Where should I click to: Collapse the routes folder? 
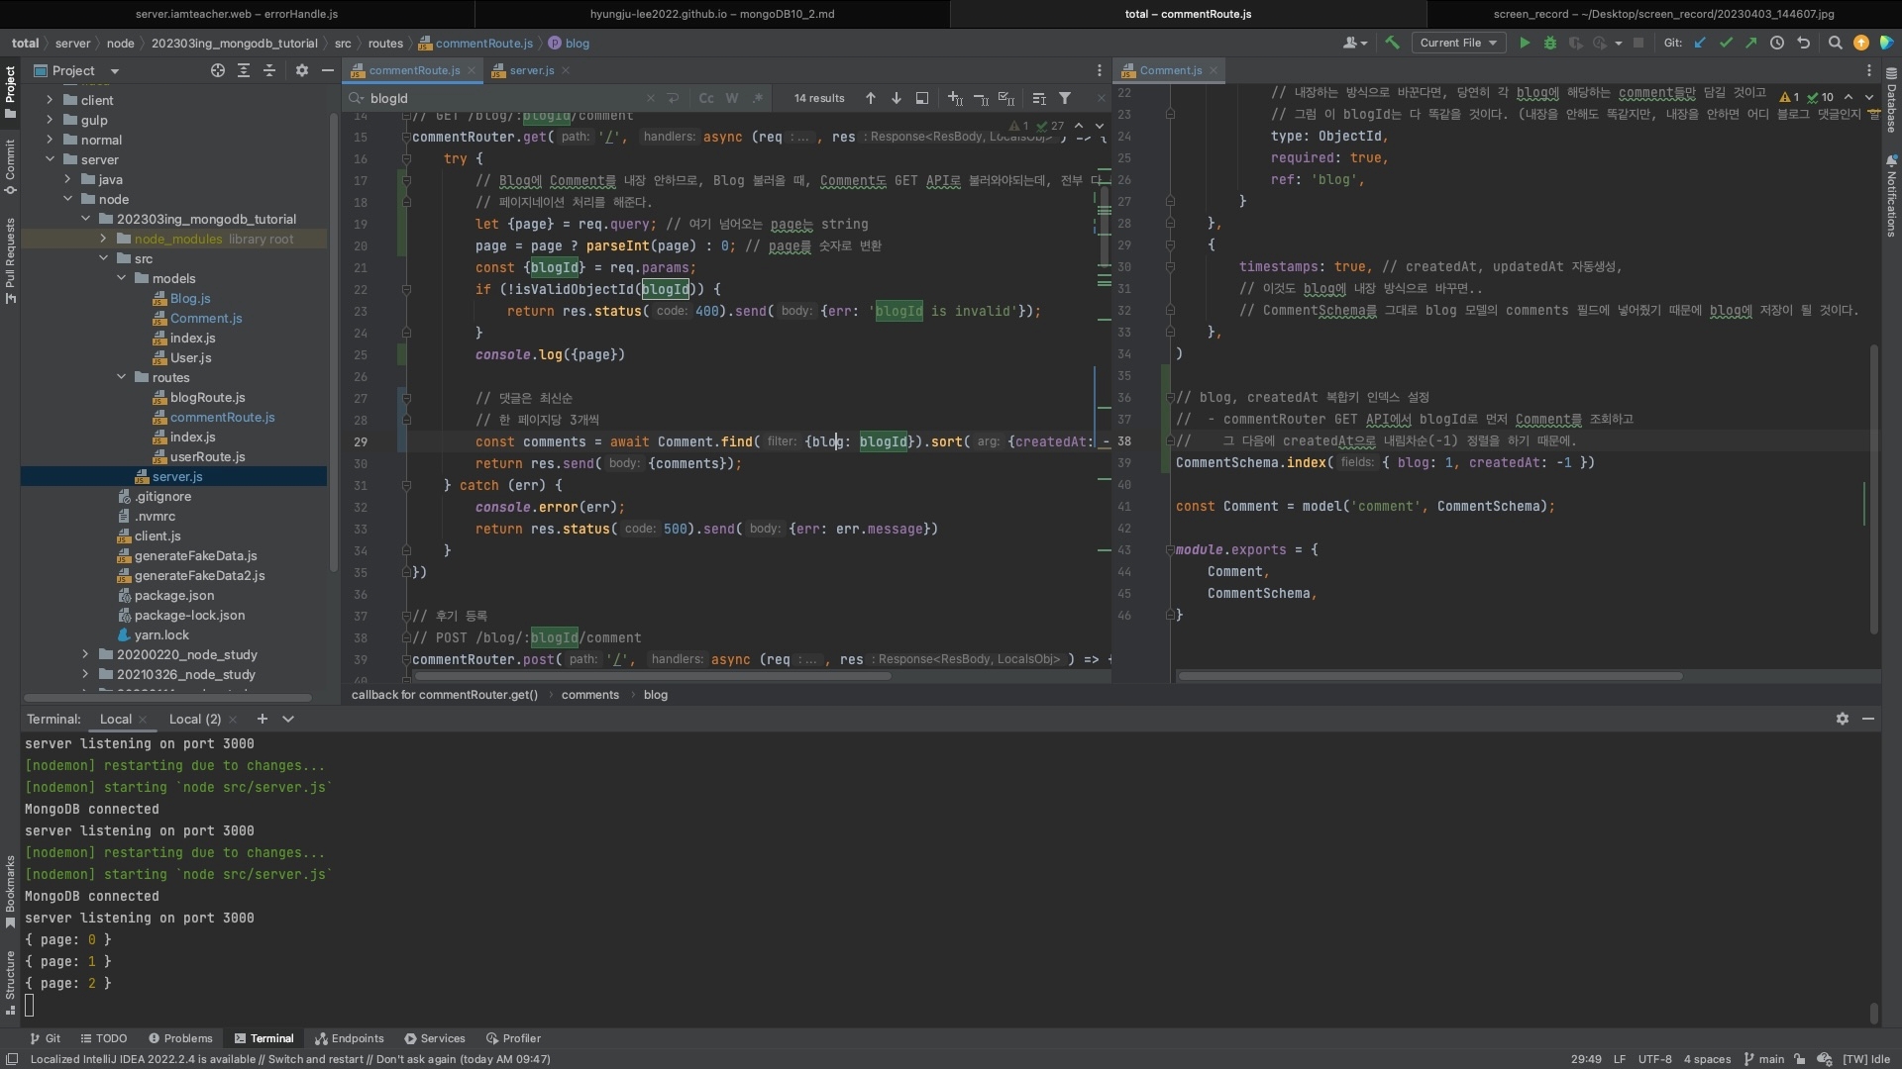(121, 377)
